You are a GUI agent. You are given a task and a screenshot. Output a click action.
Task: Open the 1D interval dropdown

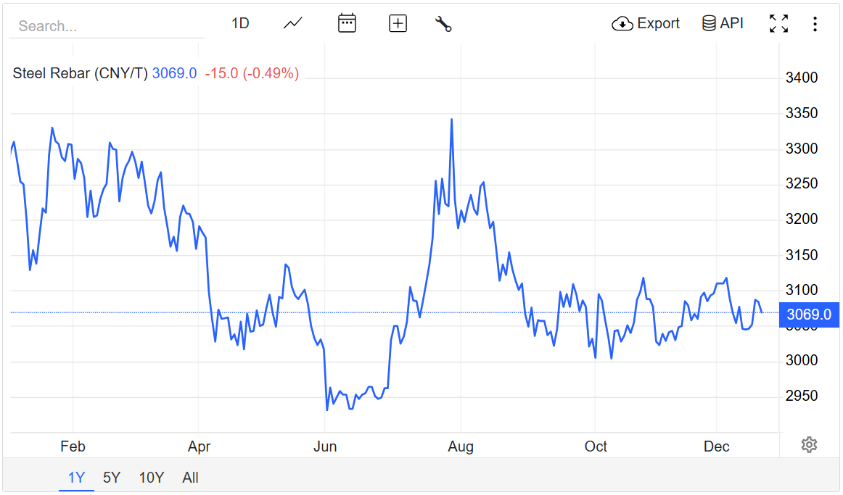point(240,23)
